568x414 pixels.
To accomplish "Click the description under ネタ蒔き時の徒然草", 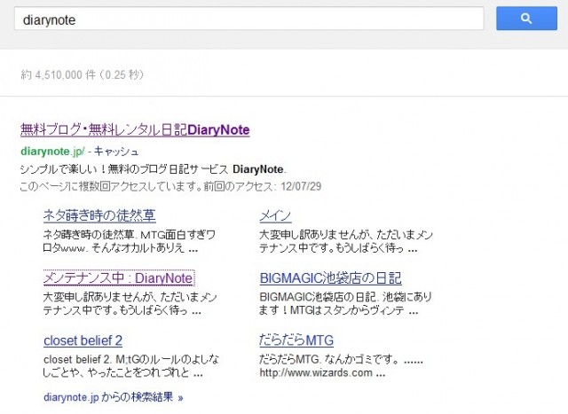I will click(130, 241).
